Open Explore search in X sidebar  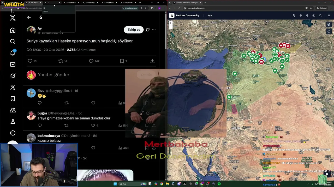pos(13,42)
